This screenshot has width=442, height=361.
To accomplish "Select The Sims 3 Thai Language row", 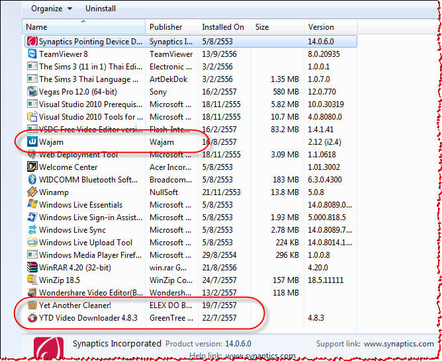I will pos(84,79).
